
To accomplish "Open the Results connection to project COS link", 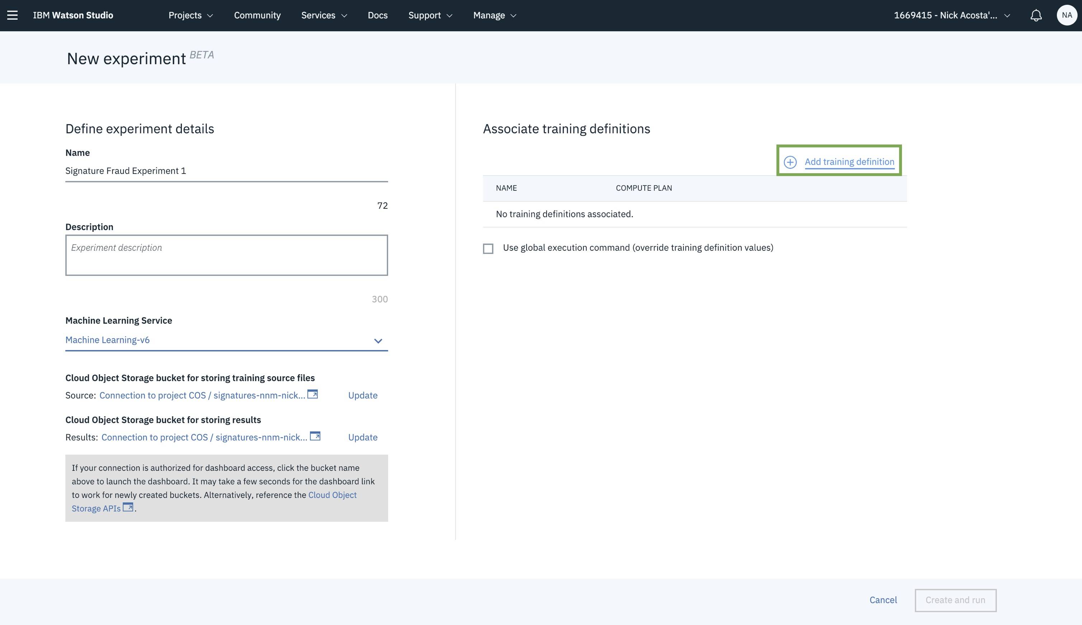I will tap(204, 437).
